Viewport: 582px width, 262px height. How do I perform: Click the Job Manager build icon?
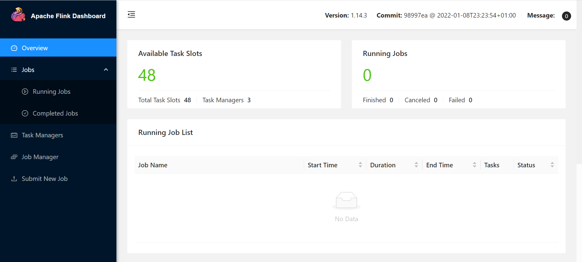point(14,157)
